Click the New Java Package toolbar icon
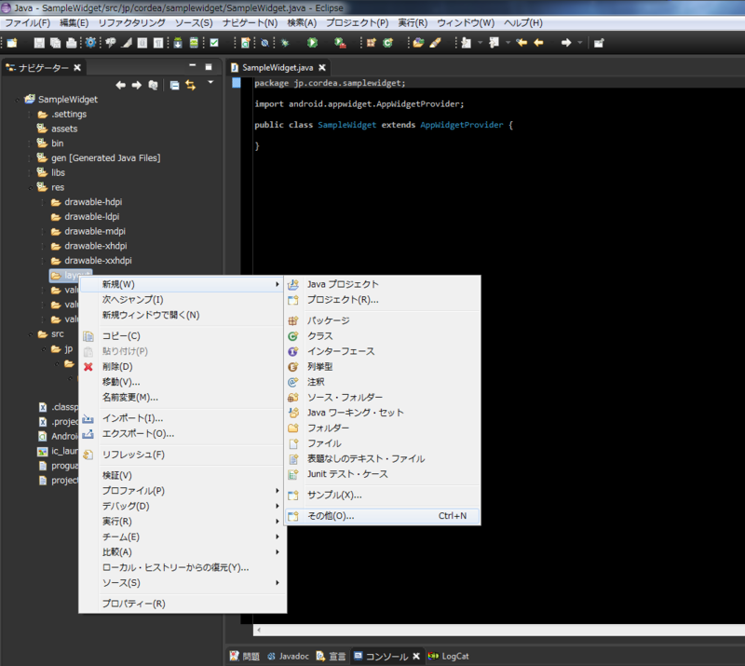 pyautogui.click(x=371, y=43)
